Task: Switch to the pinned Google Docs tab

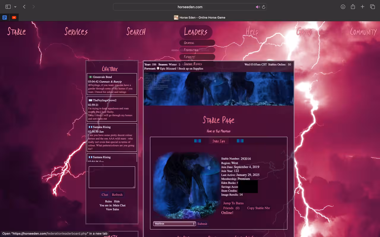Action: (4, 17)
